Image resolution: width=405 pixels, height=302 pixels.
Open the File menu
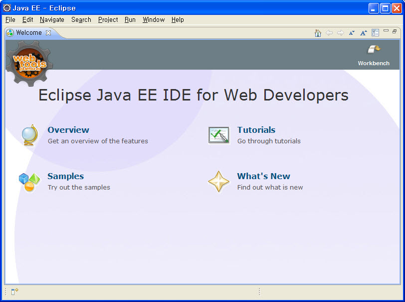(x=10, y=20)
